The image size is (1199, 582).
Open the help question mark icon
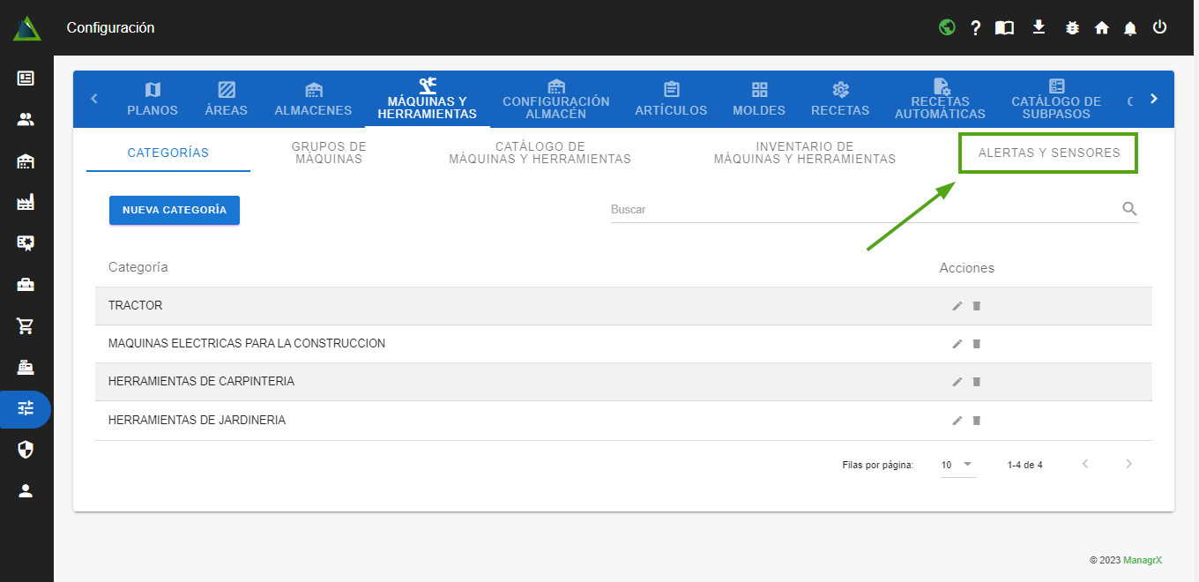975,28
